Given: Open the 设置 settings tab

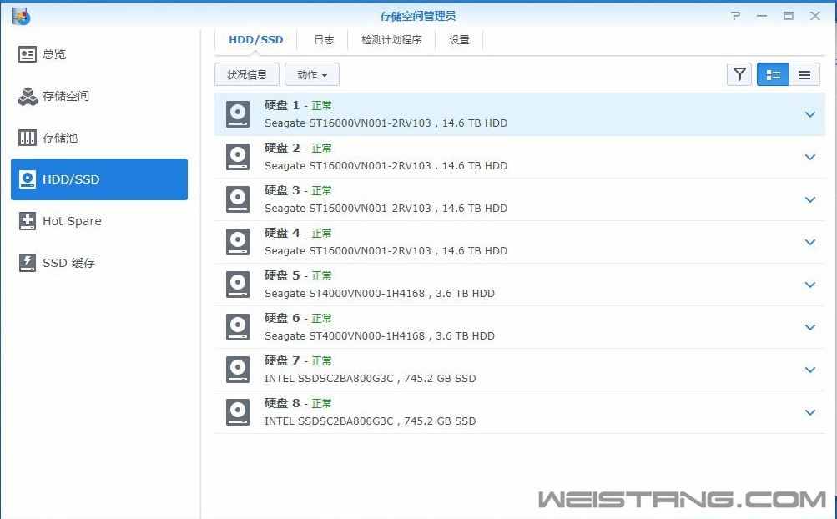Looking at the screenshot, I should click(458, 39).
